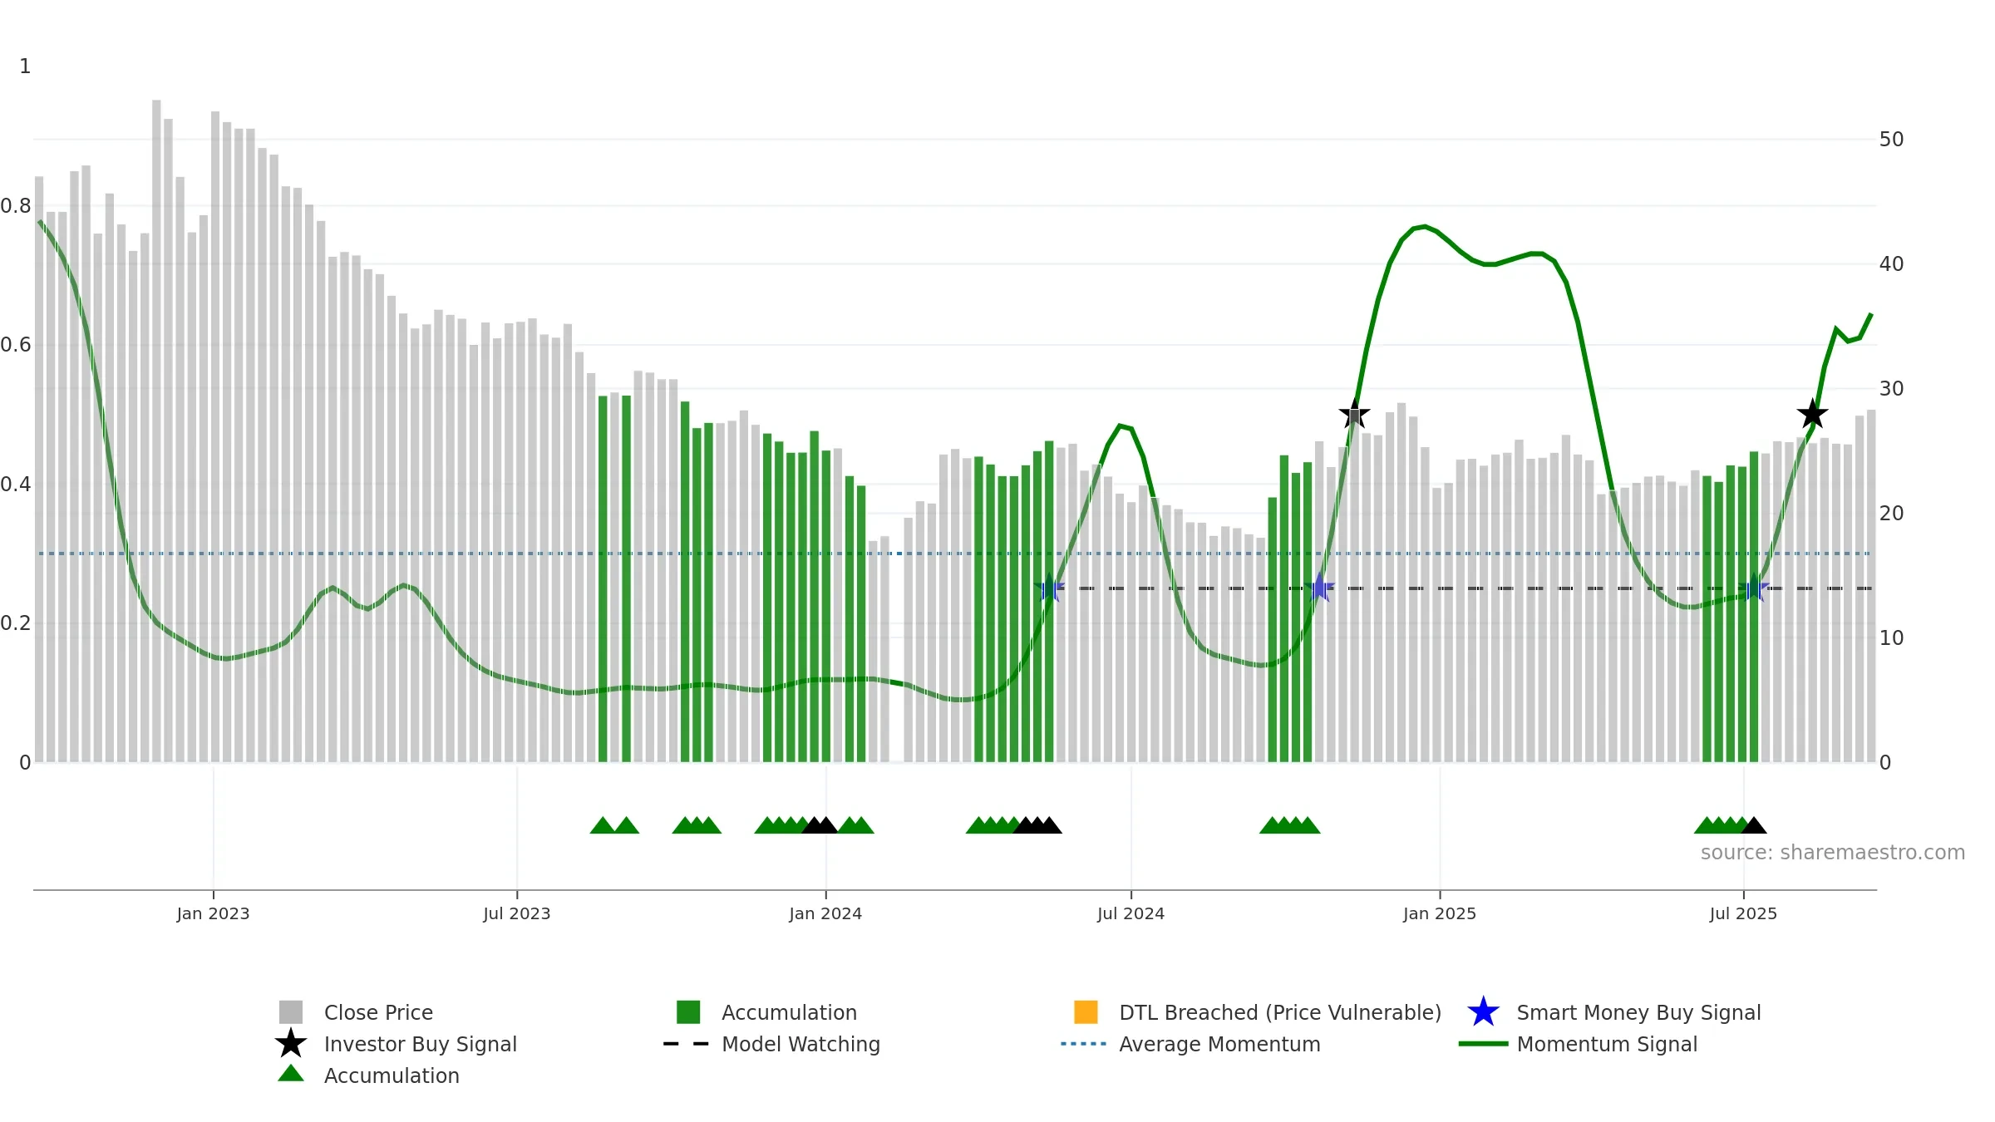Click the orange DTL Breached legend swatch
Image resolution: width=1995 pixels, height=1122 pixels.
tap(1086, 1012)
